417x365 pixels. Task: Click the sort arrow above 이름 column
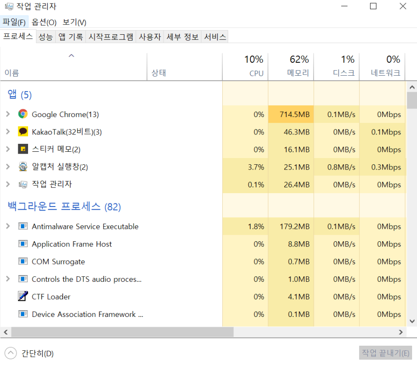[x=71, y=56]
